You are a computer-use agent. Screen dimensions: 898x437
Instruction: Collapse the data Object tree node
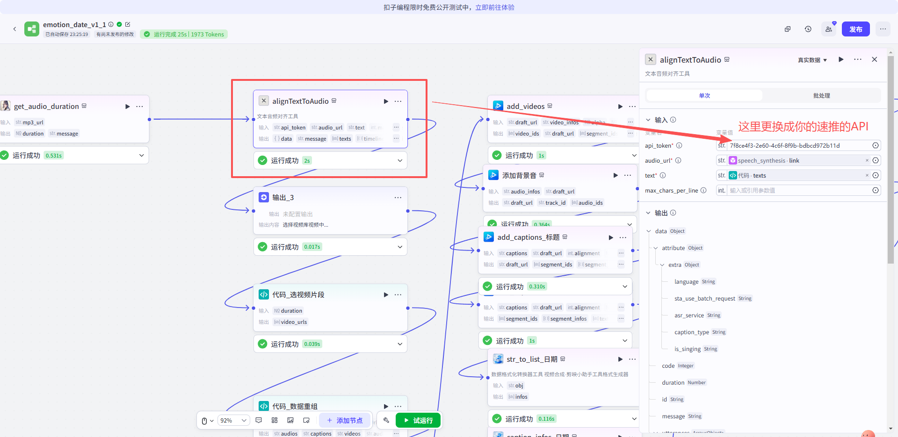(x=649, y=231)
